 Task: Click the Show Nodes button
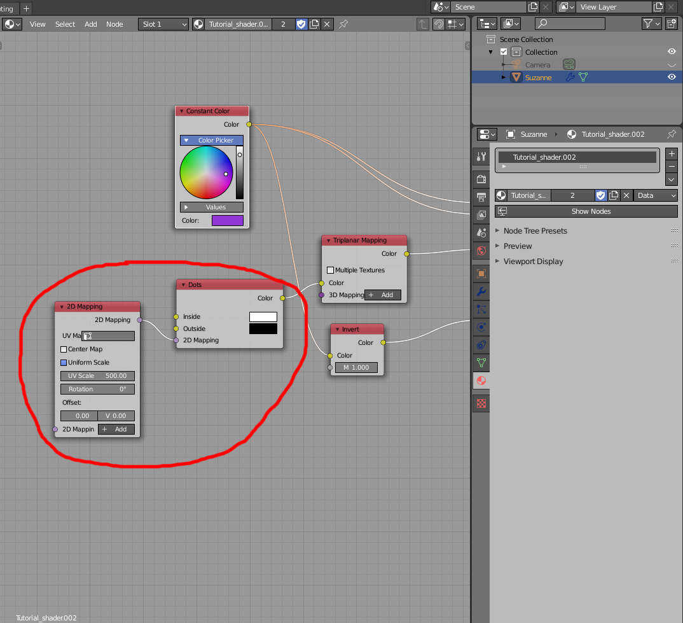click(x=586, y=211)
